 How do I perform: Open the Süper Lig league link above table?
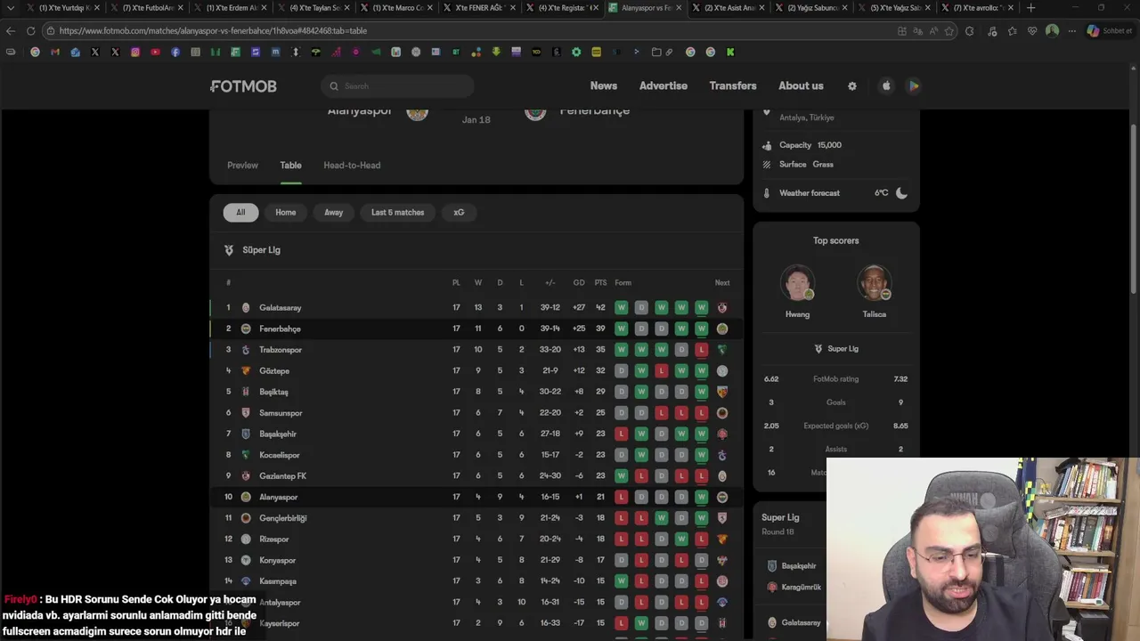261,250
